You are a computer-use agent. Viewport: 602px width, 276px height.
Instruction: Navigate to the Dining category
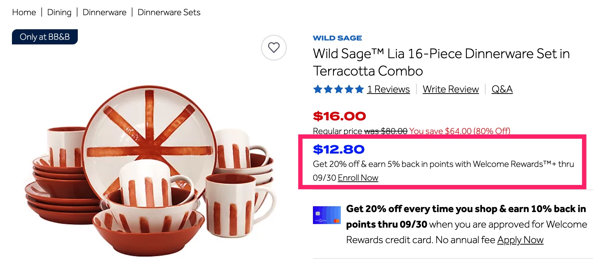(x=59, y=12)
